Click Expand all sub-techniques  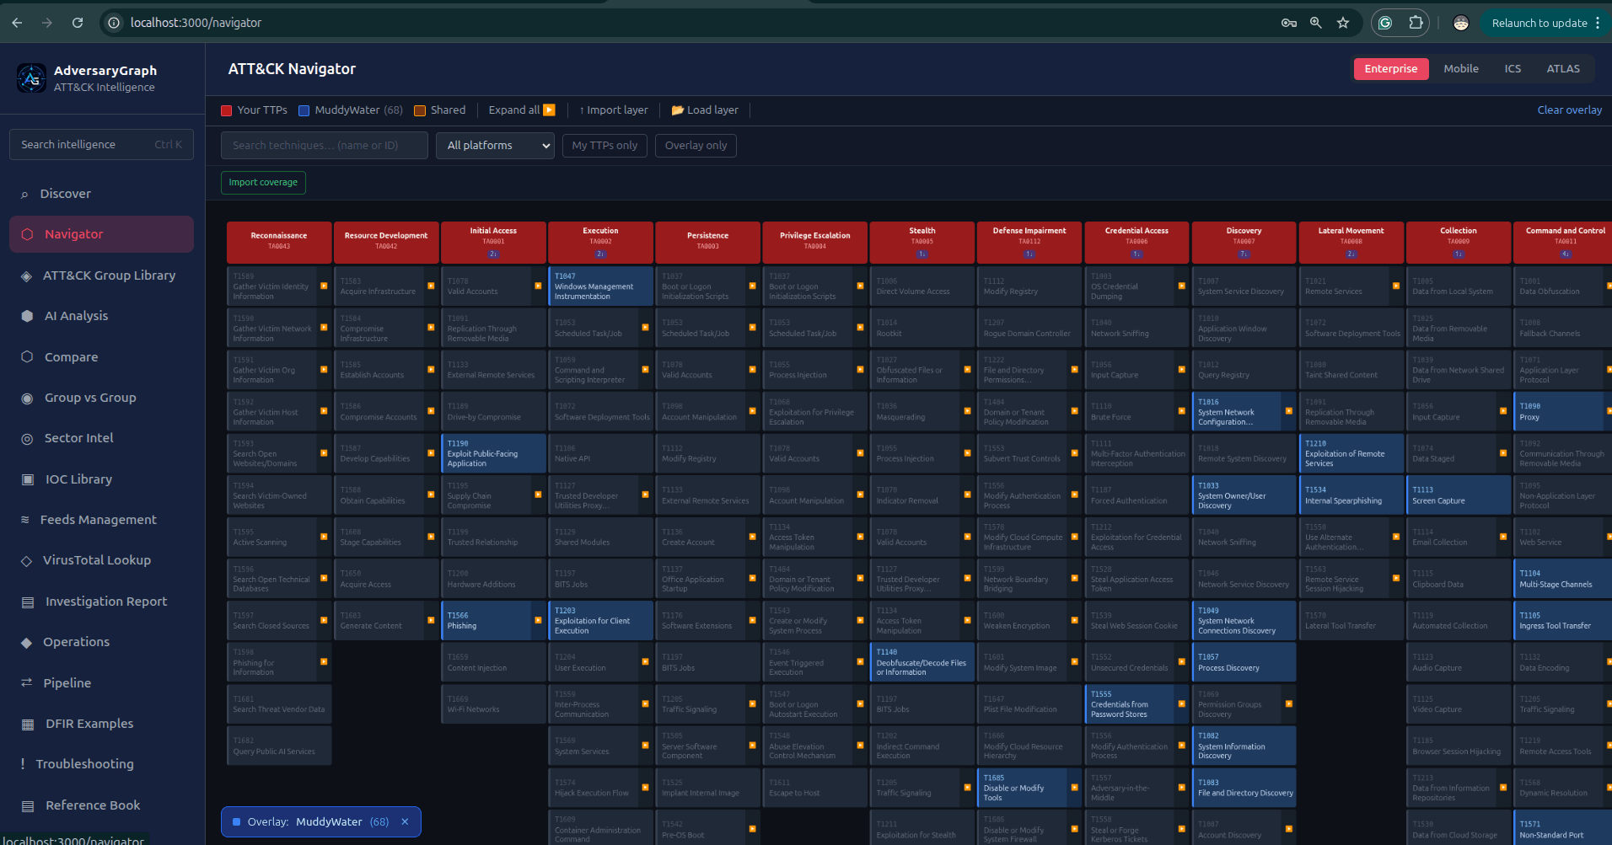(x=522, y=110)
